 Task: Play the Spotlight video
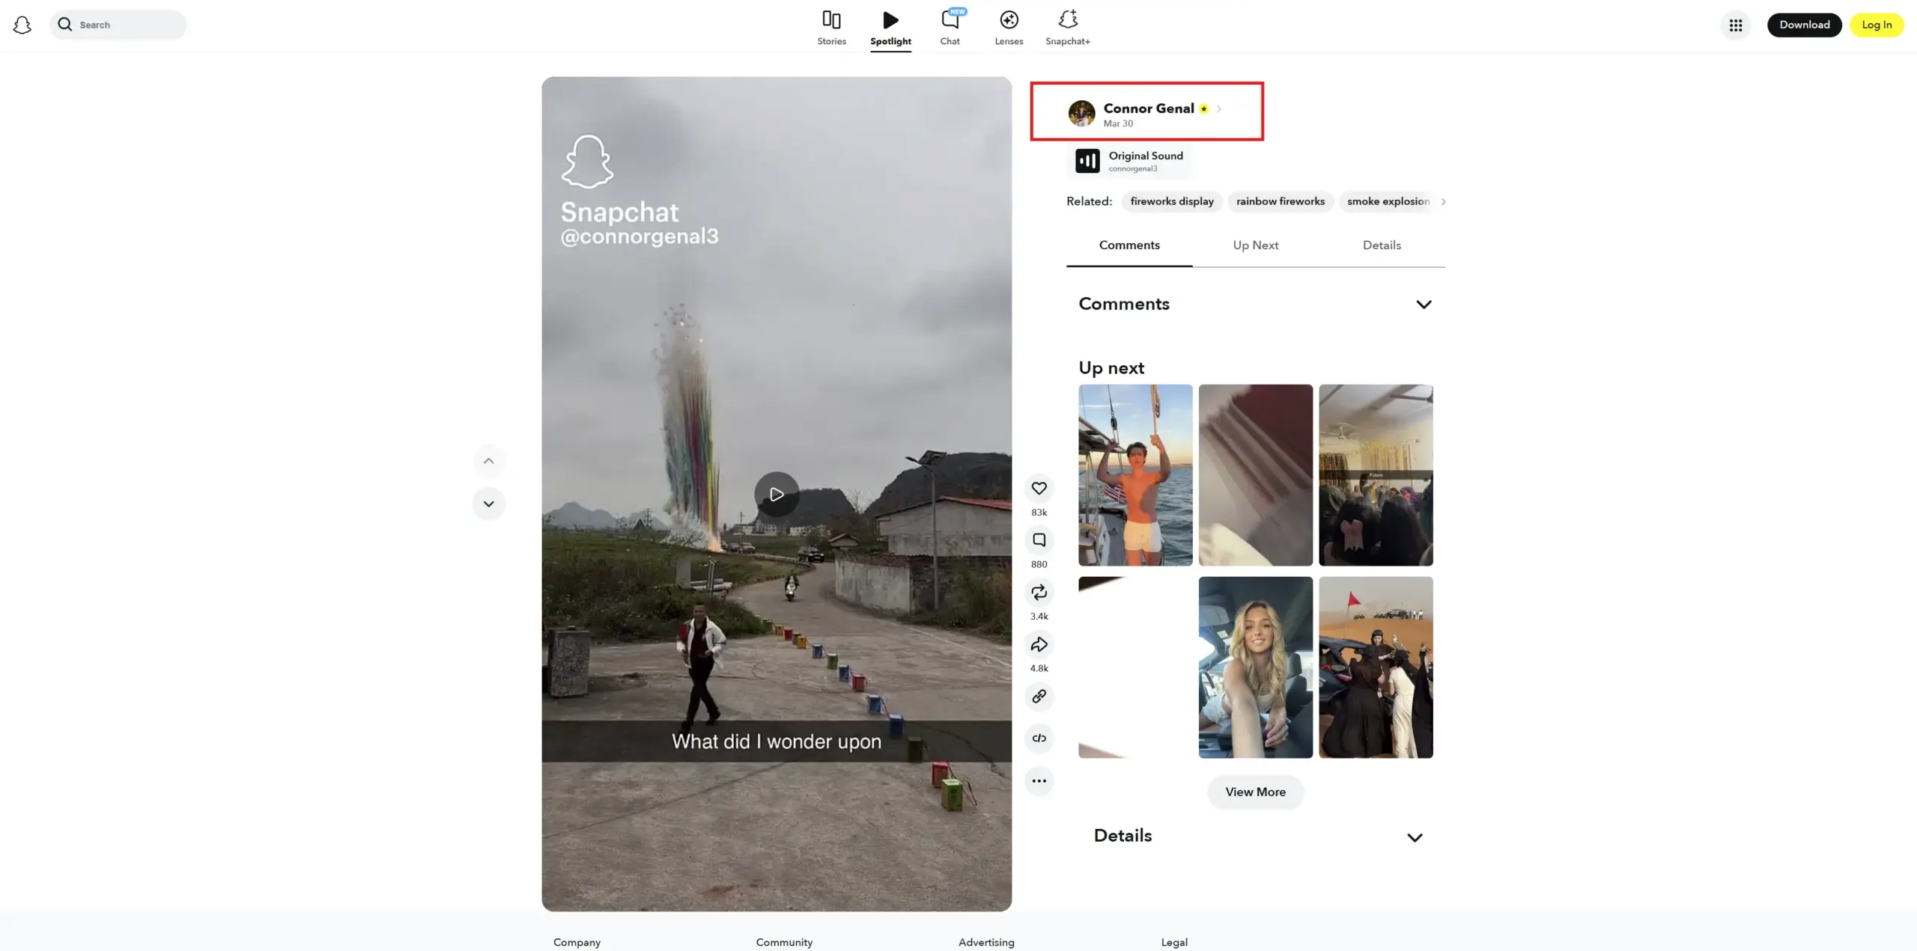click(x=777, y=494)
